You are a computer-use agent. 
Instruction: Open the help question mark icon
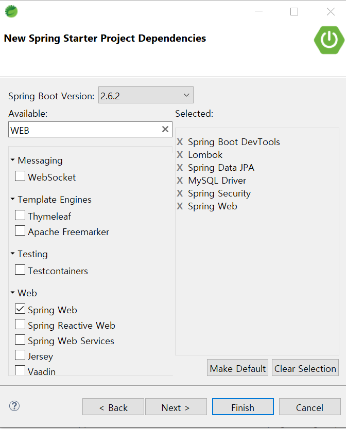point(14,406)
